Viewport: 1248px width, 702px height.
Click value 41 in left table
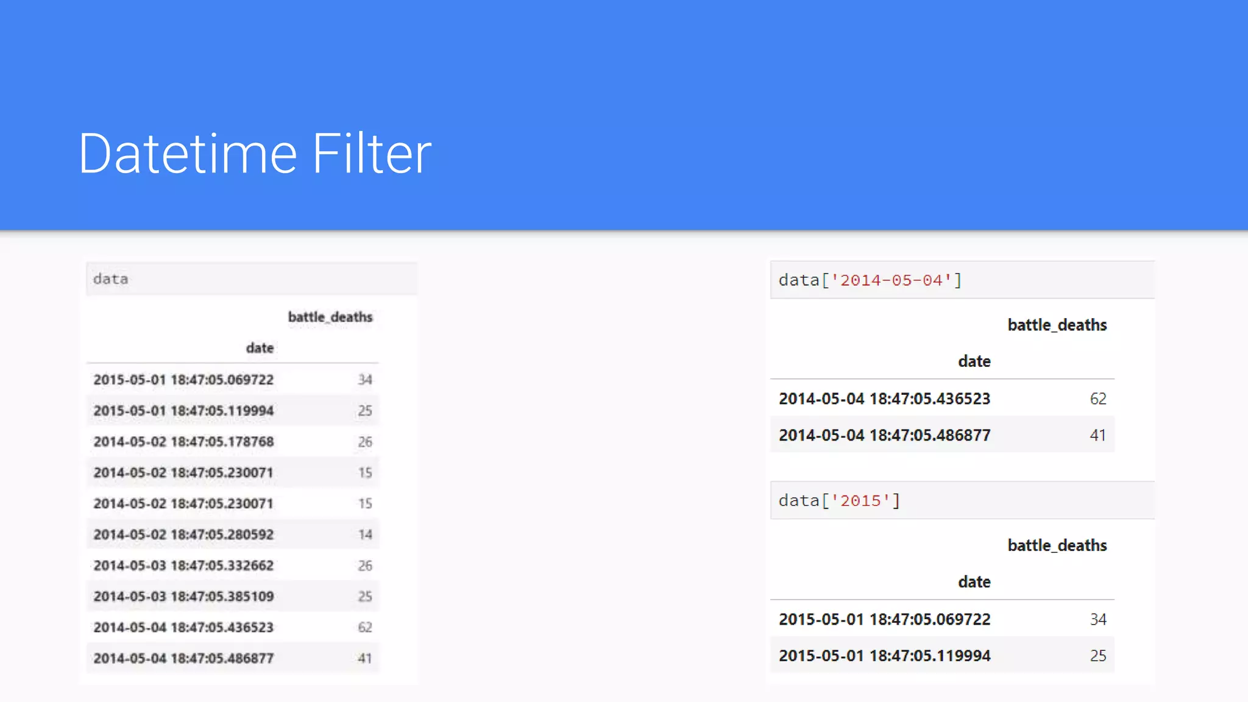364,659
